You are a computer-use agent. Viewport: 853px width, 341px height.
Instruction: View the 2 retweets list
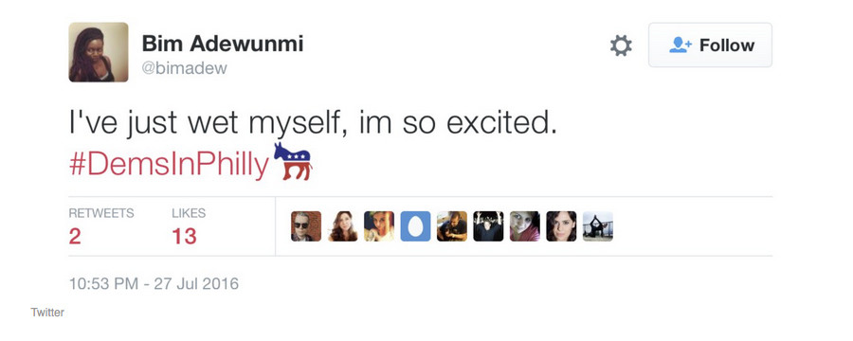point(101,226)
